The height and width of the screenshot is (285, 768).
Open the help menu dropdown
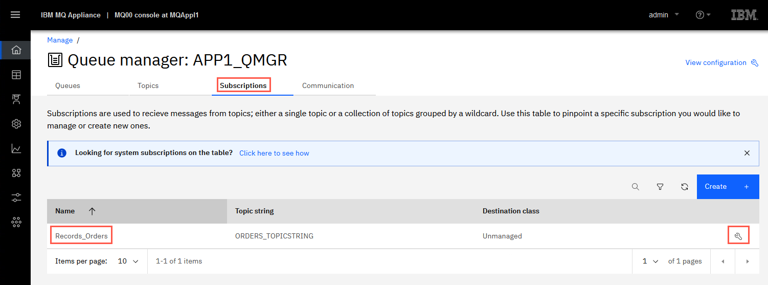pos(703,15)
